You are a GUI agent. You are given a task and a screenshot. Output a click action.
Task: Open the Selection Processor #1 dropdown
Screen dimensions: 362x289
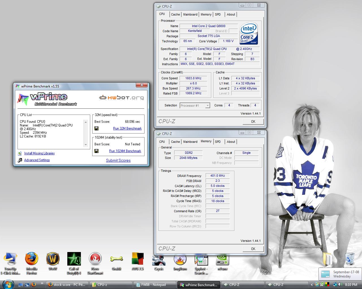click(195, 106)
